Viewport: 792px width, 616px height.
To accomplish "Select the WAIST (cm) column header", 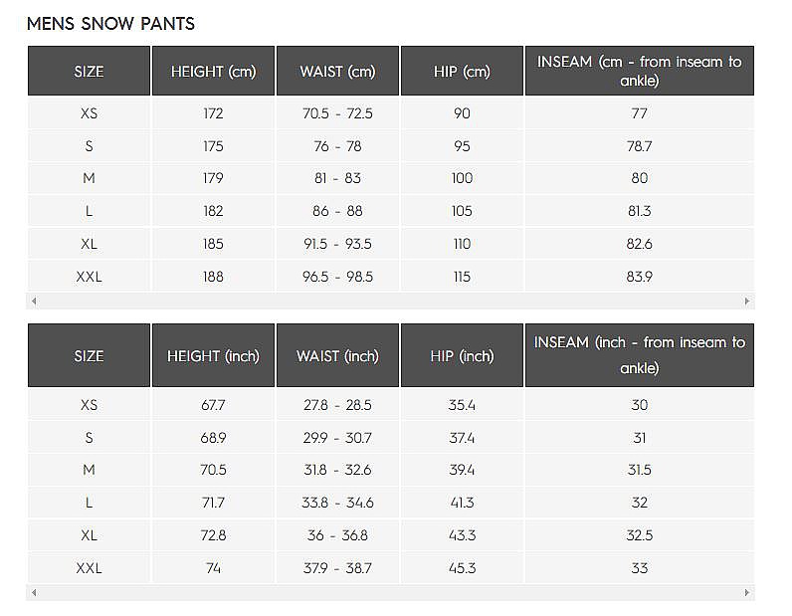I will (337, 72).
